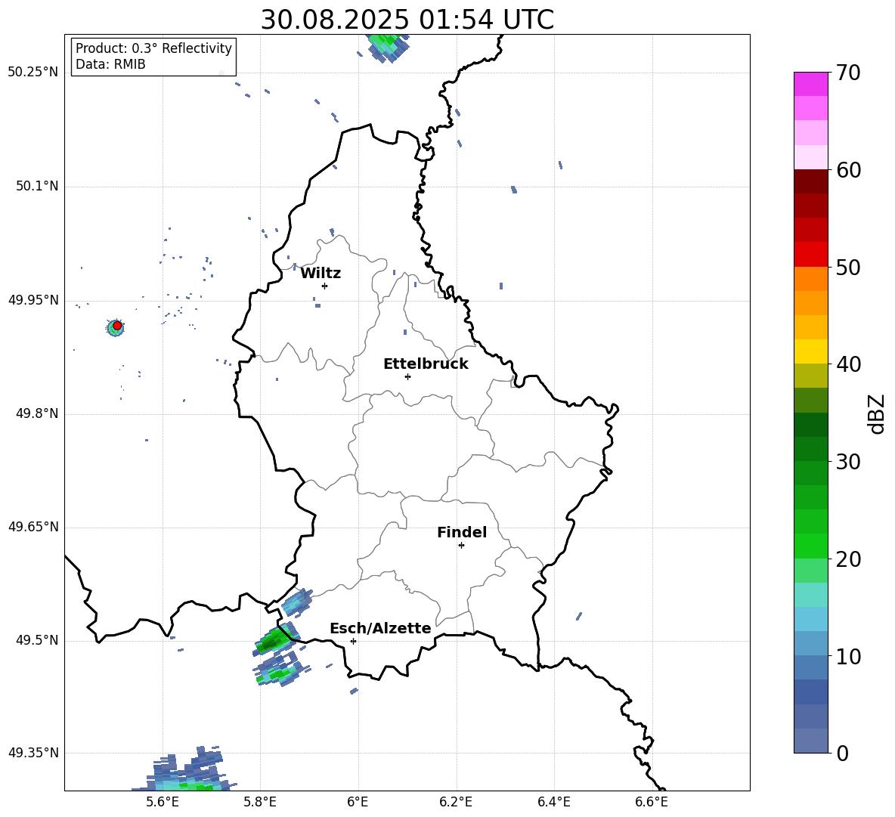Click the 6.2°E longitude label
The image size is (895, 817).
coord(456,802)
